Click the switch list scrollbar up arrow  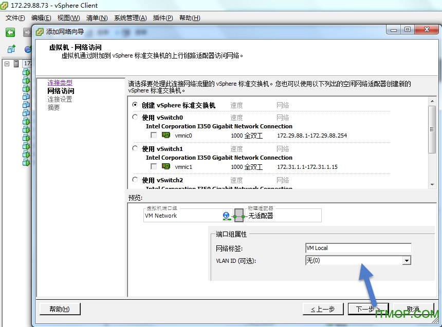[432, 101]
